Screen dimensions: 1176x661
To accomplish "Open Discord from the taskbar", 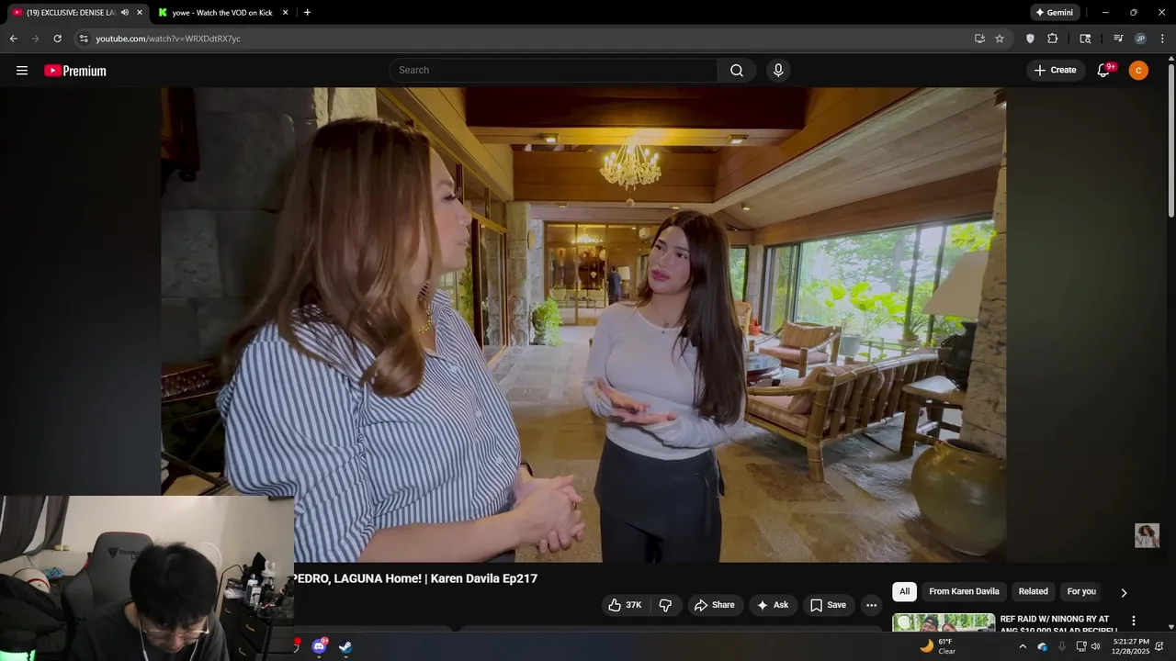I will pyautogui.click(x=319, y=646).
